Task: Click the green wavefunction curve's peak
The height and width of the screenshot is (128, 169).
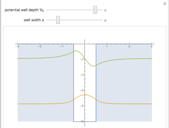Action: coord(76,51)
